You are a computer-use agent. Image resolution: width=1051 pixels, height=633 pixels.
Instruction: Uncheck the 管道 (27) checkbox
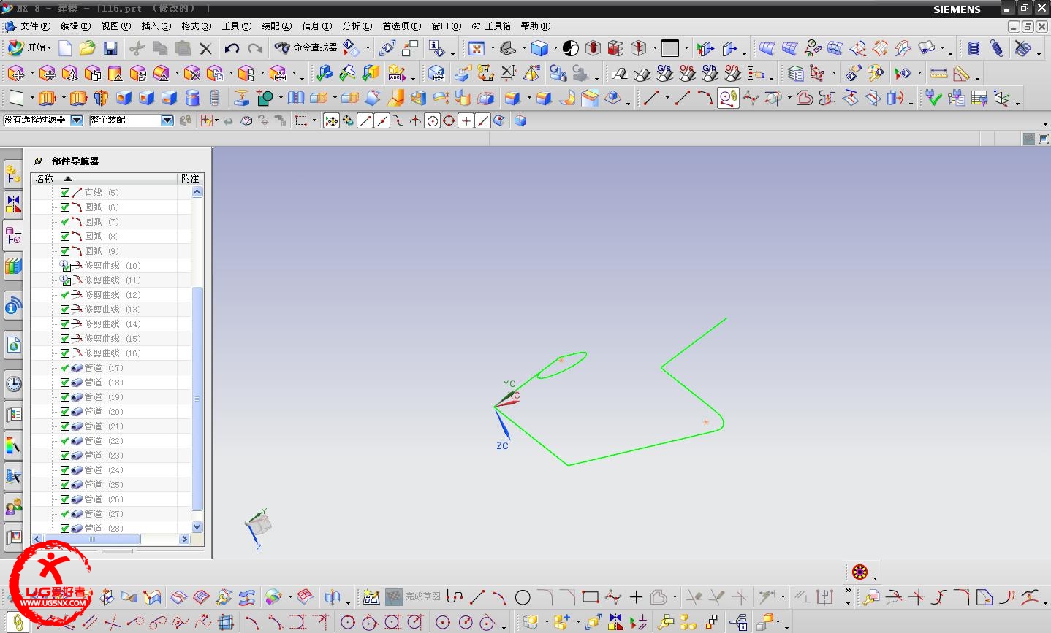[65, 514]
